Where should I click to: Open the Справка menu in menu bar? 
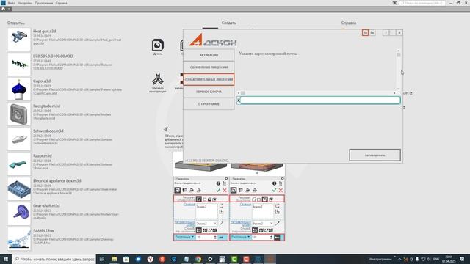pos(62,3)
